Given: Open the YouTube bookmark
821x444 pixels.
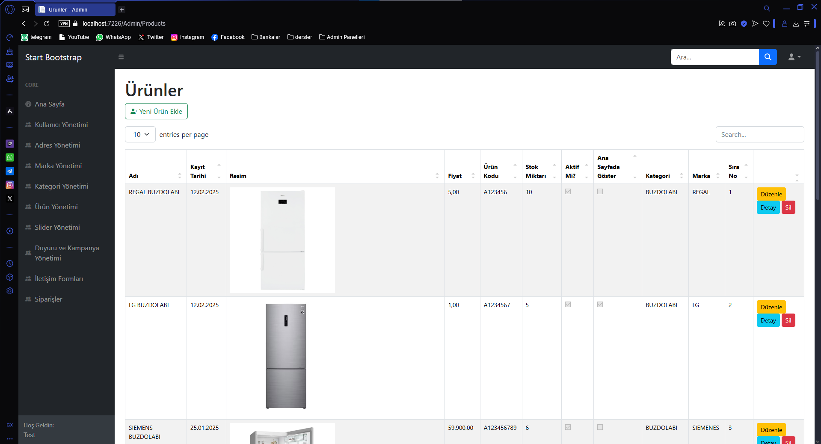Looking at the screenshot, I should pyautogui.click(x=74, y=37).
